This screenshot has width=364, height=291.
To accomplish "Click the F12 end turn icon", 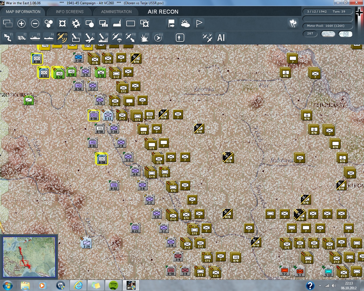I will click(x=158, y=38).
